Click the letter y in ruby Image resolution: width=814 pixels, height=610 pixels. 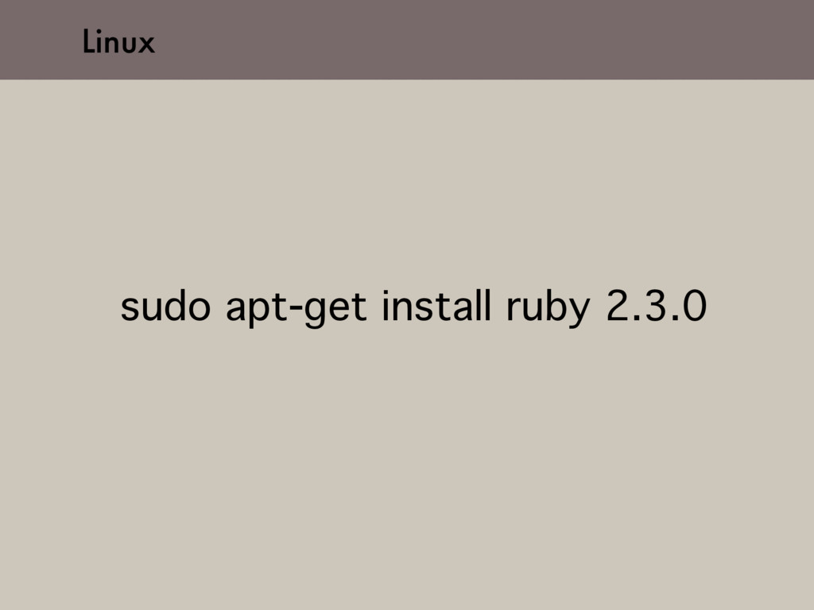tap(579, 313)
